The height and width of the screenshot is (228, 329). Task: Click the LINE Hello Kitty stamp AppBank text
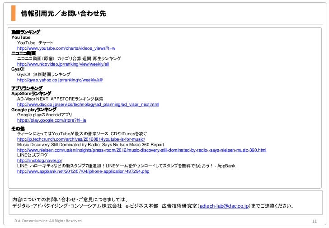127,166
